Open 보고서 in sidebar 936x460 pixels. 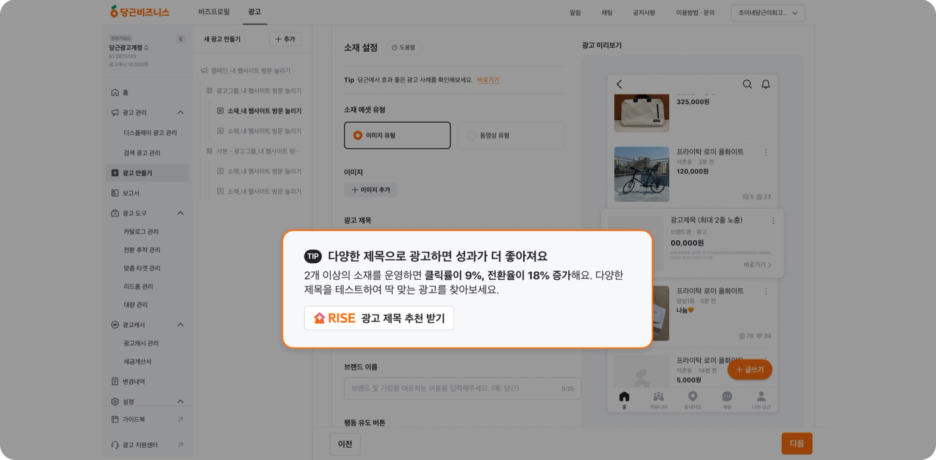[x=147, y=193]
